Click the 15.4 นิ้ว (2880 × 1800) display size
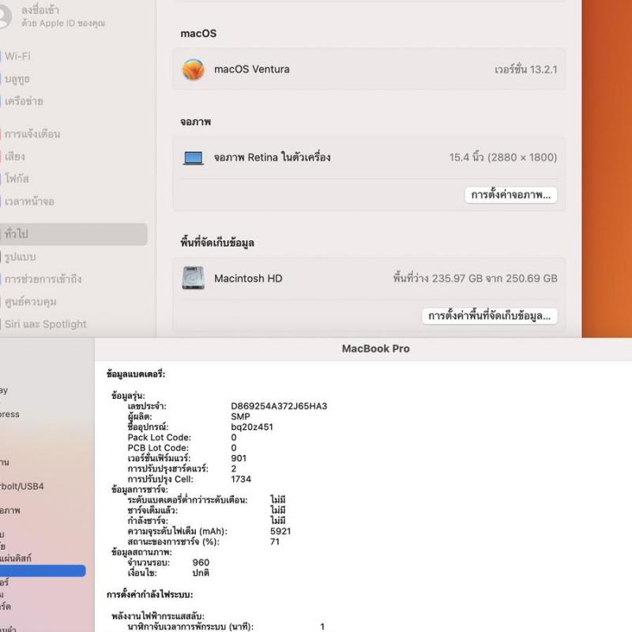632x632 pixels. point(503,157)
